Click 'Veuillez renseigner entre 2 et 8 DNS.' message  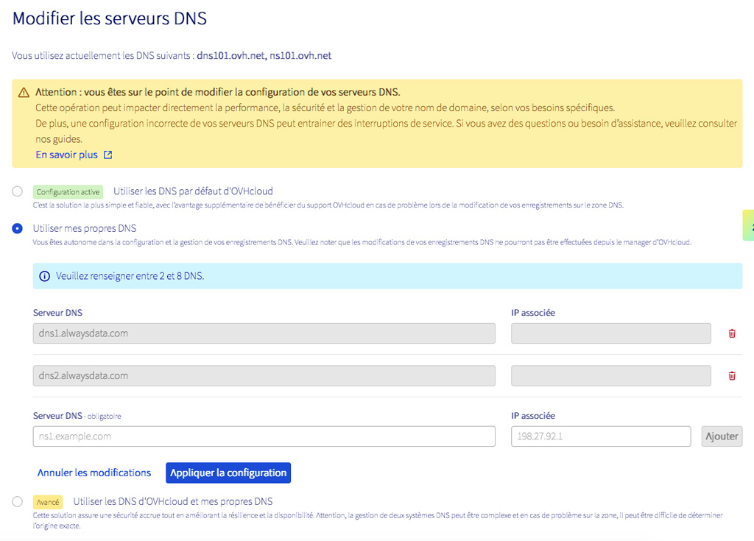[130, 276]
